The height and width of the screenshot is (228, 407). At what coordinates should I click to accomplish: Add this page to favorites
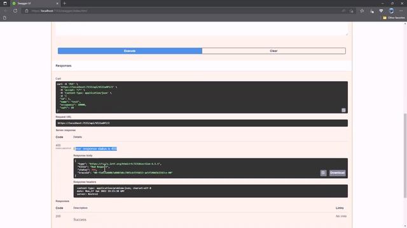pos(352,11)
